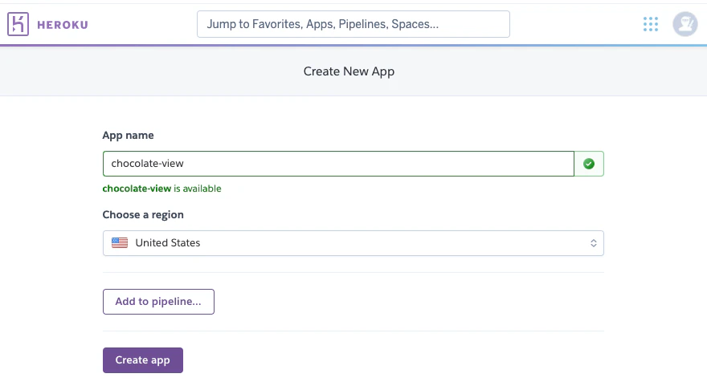707x390 pixels.
Task: Click the Create app button
Action: [x=143, y=360]
